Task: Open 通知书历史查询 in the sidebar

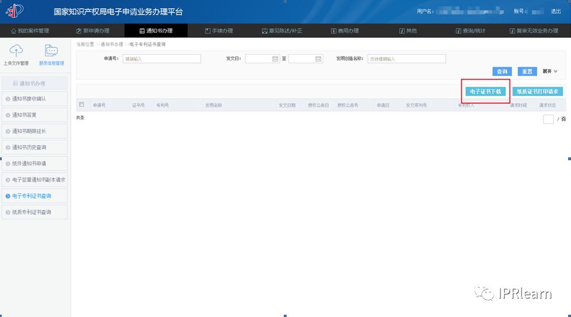Action: [34, 148]
